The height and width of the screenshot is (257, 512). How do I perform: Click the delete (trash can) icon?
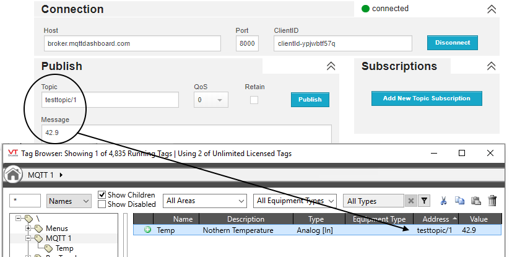click(x=492, y=201)
